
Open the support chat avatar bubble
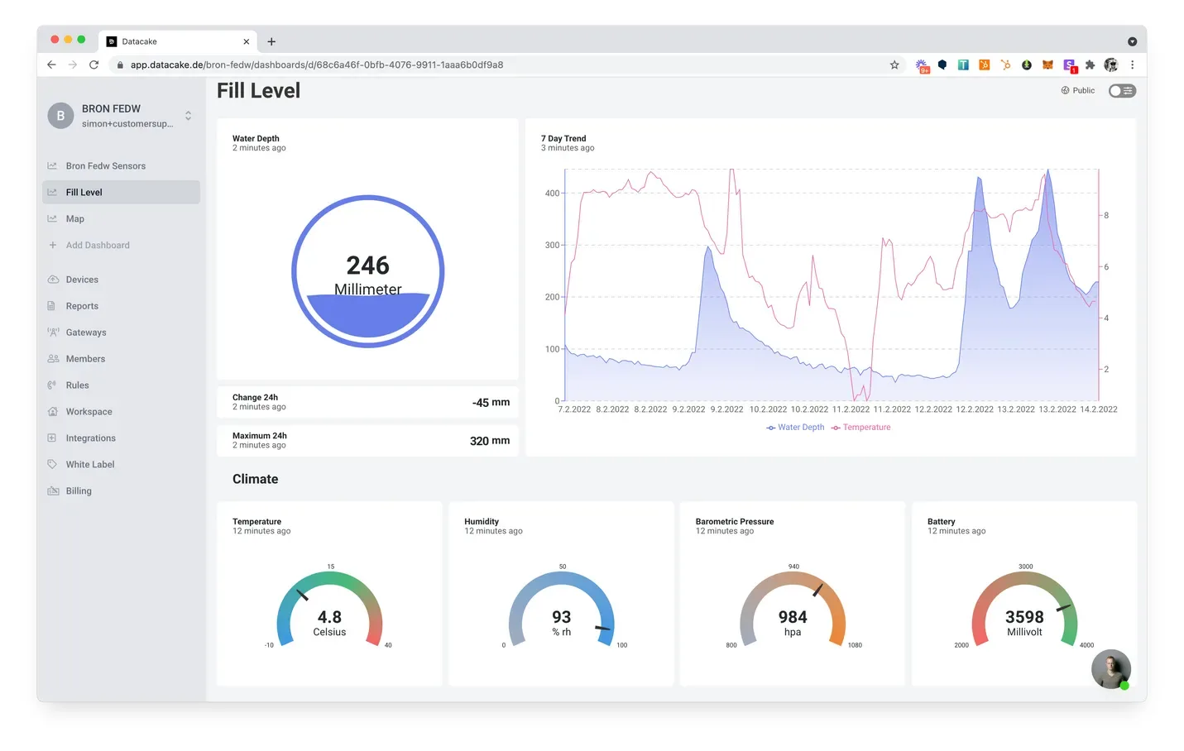click(1111, 669)
